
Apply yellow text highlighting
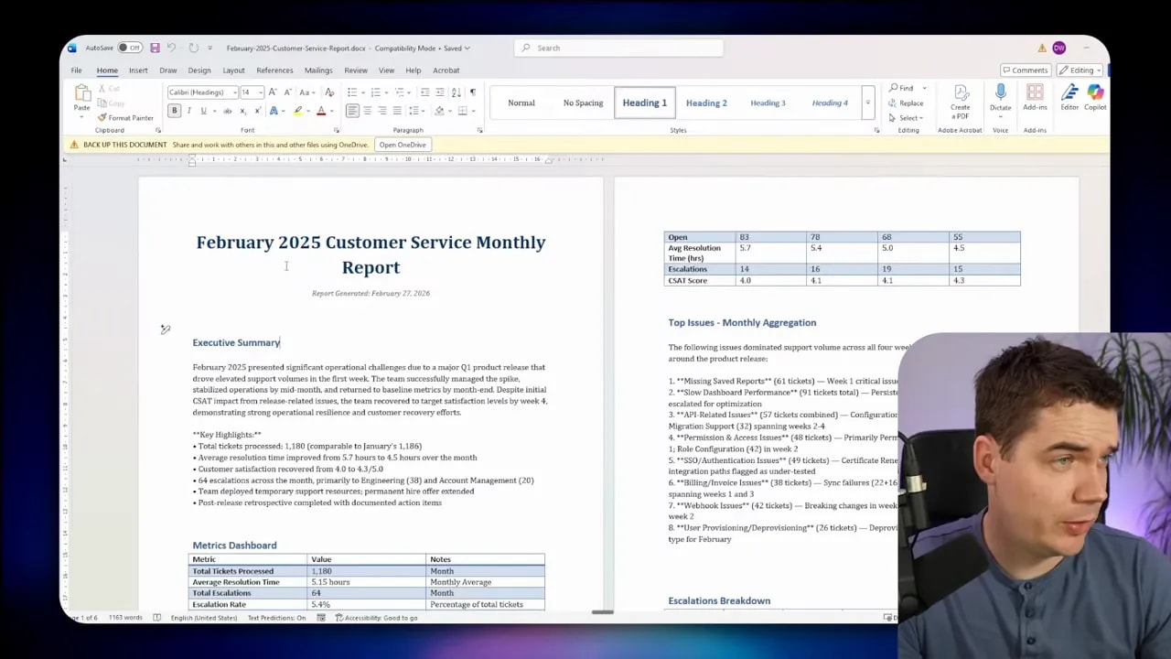(297, 110)
